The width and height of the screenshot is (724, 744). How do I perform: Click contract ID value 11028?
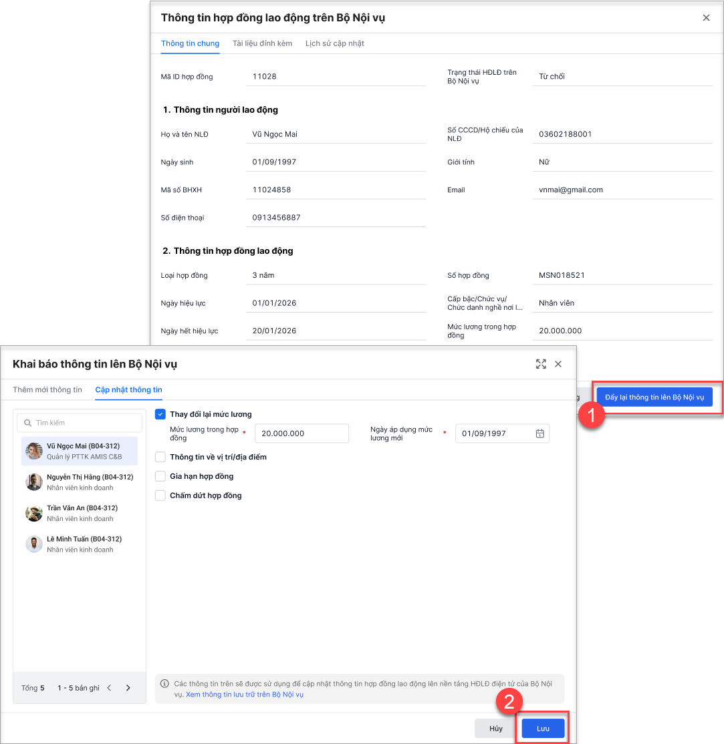click(x=264, y=76)
